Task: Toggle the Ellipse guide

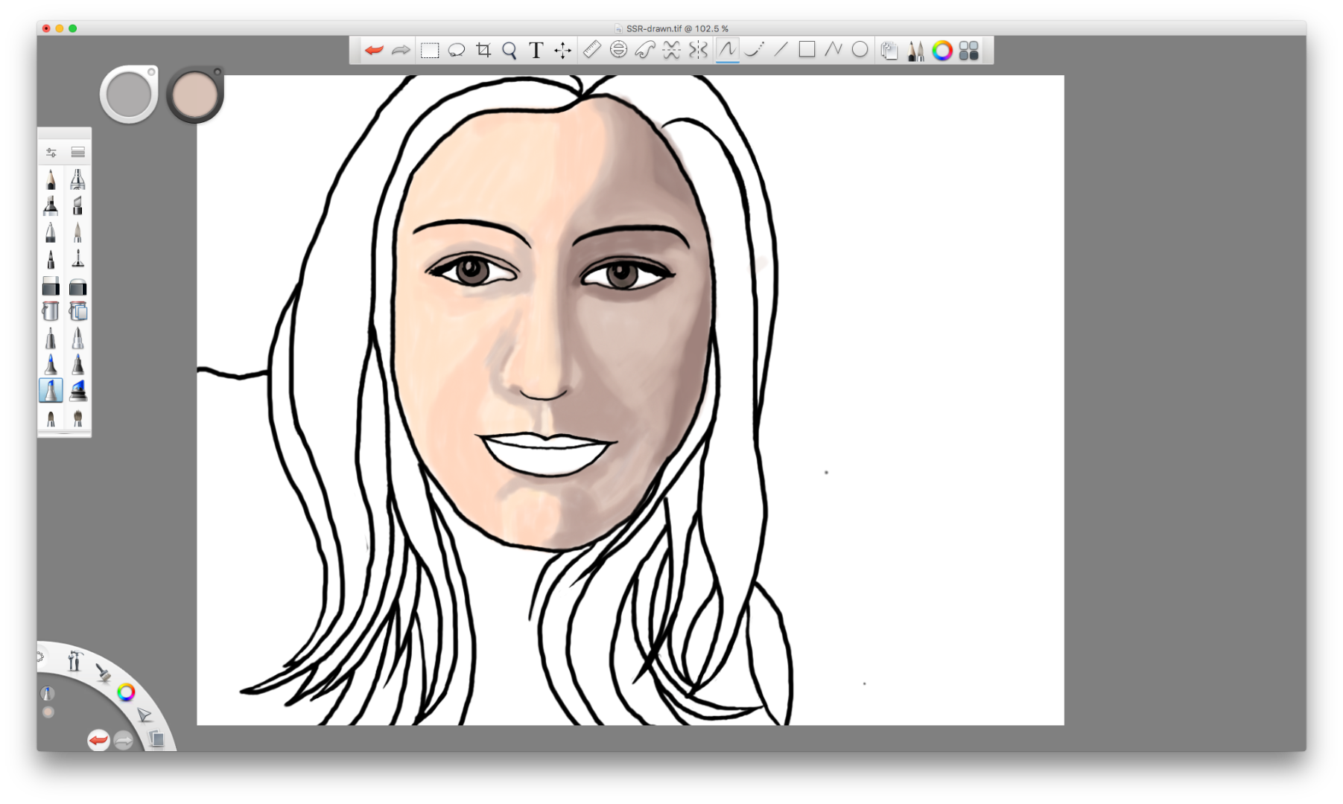Action: pos(618,50)
